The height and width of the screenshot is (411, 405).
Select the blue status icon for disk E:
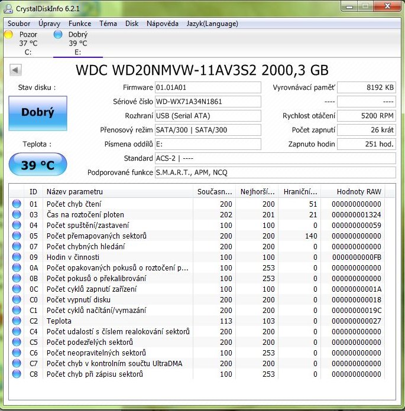(57, 35)
